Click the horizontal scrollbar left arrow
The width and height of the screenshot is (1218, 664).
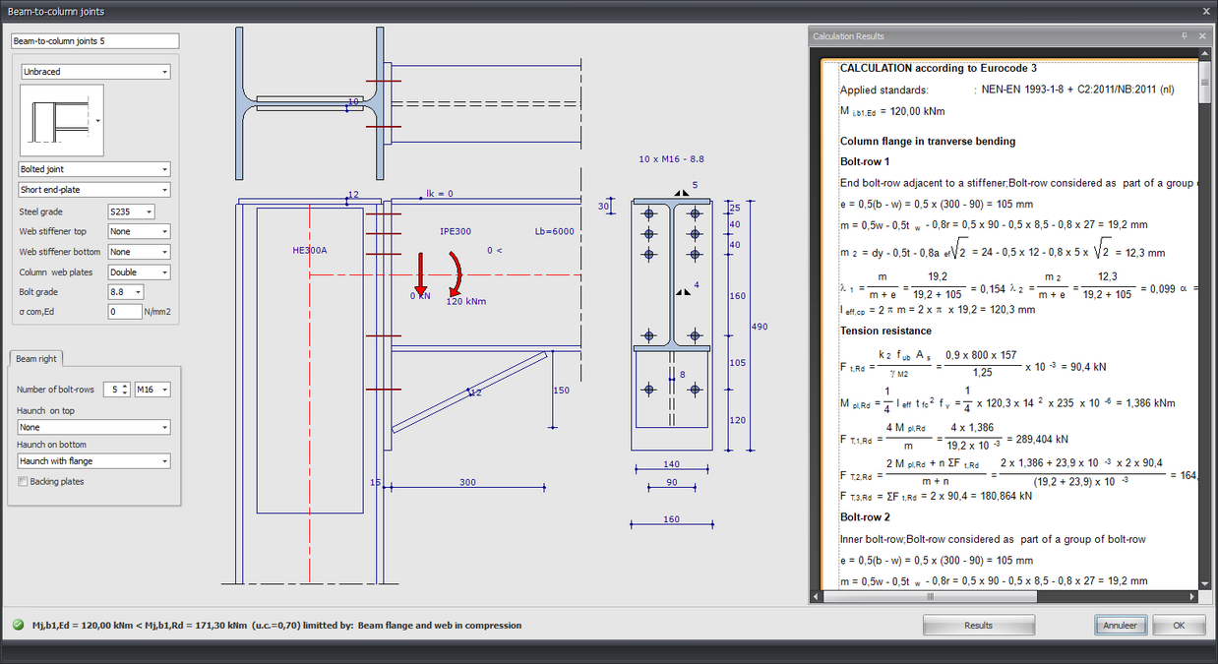(816, 596)
